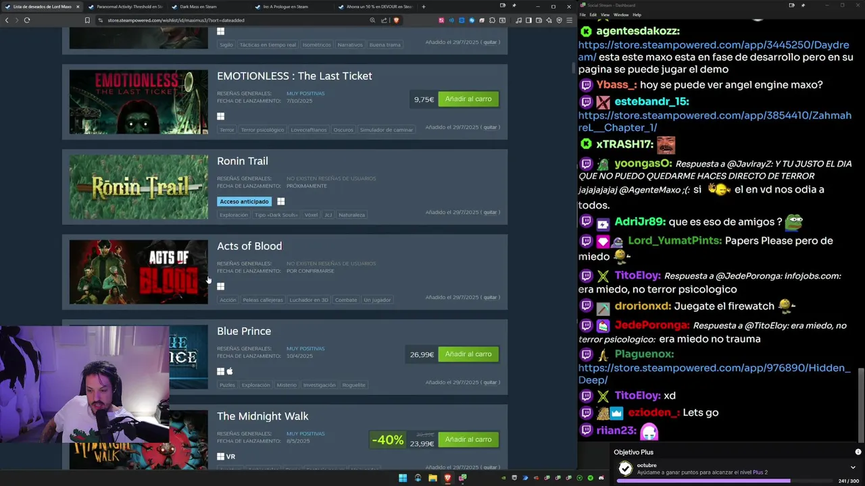Select Luchador en 3D tag

click(309, 300)
